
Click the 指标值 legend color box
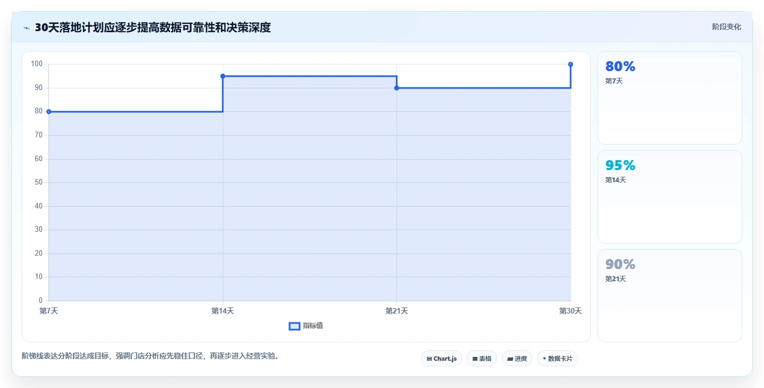[295, 326]
